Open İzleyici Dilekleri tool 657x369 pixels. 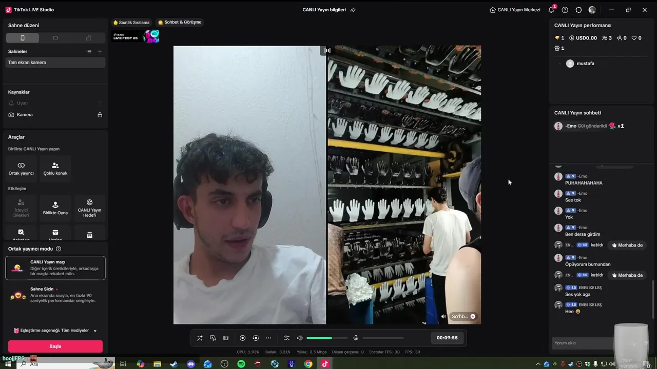pos(21,208)
